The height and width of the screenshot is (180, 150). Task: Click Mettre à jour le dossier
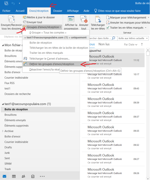[39, 17]
